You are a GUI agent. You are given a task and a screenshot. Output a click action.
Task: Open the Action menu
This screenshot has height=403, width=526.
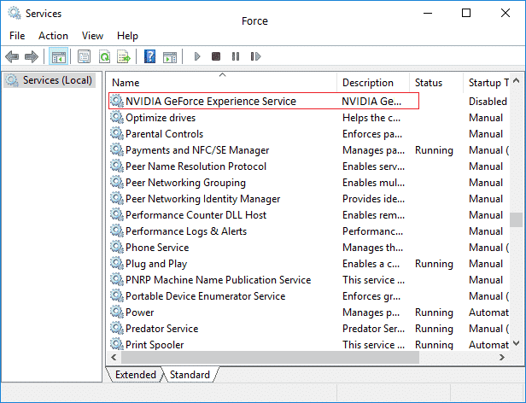53,36
